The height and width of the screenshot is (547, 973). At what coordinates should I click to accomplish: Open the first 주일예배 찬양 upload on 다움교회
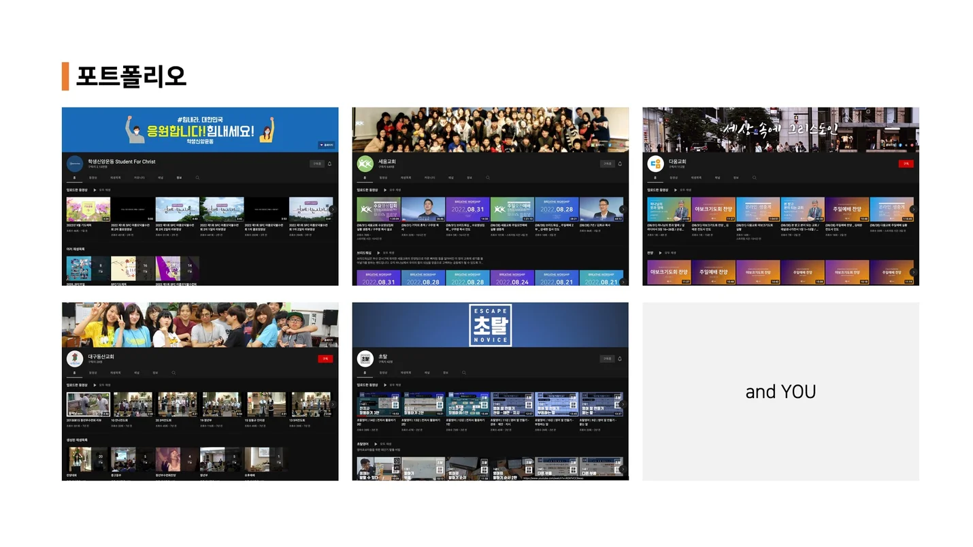click(x=846, y=210)
